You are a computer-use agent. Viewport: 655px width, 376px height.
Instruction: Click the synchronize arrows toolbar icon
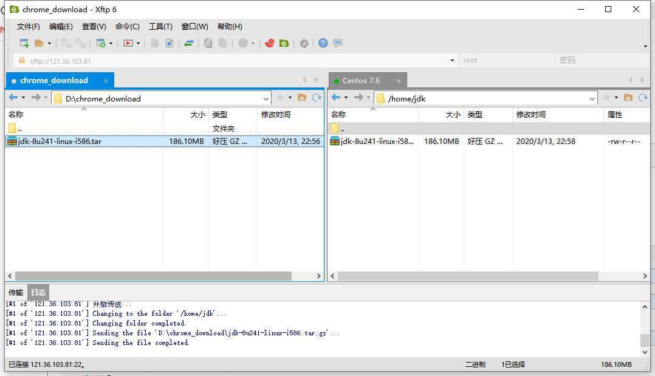coord(189,43)
